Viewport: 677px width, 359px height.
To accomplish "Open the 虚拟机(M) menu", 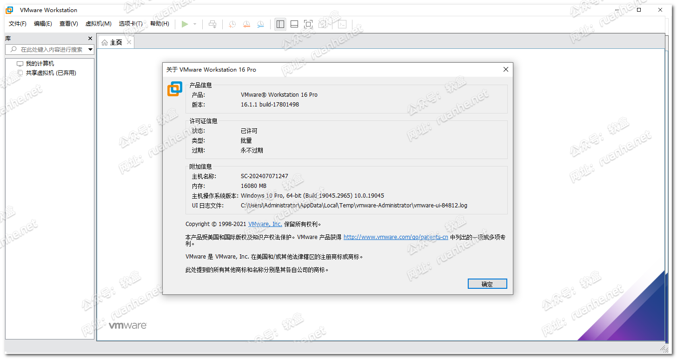I will [x=98, y=24].
